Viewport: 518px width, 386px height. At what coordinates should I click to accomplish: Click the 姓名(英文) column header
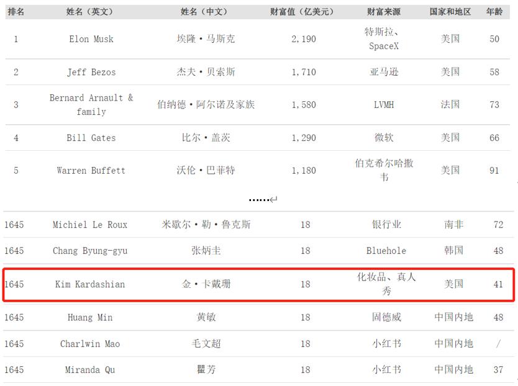pos(89,12)
